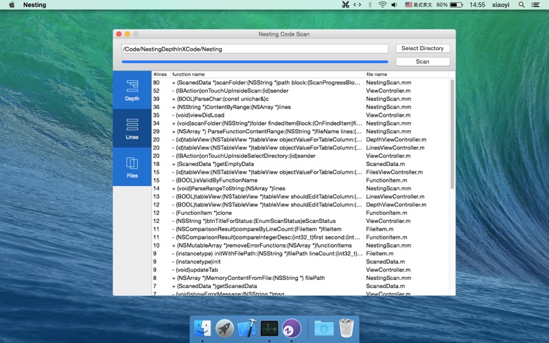Click the scissors menu bar icon
Image resolution: width=549 pixels, height=343 pixels.
tap(346, 5)
